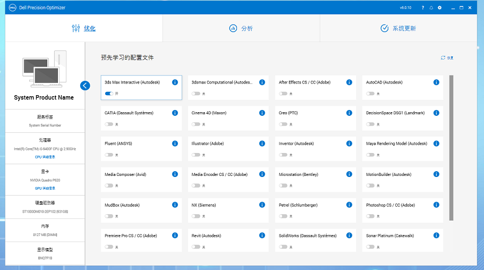The height and width of the screenshot is (270, 484).
Task: Go to the 系统更新 tab
Action: 398,28
